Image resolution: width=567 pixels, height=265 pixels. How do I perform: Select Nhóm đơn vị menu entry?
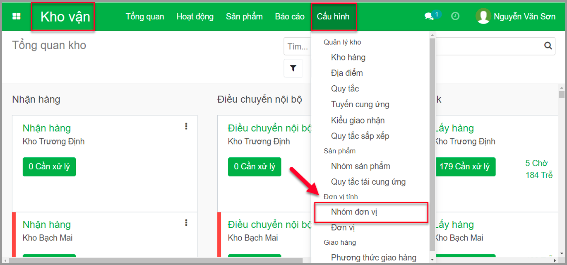[x=354, y=212]
